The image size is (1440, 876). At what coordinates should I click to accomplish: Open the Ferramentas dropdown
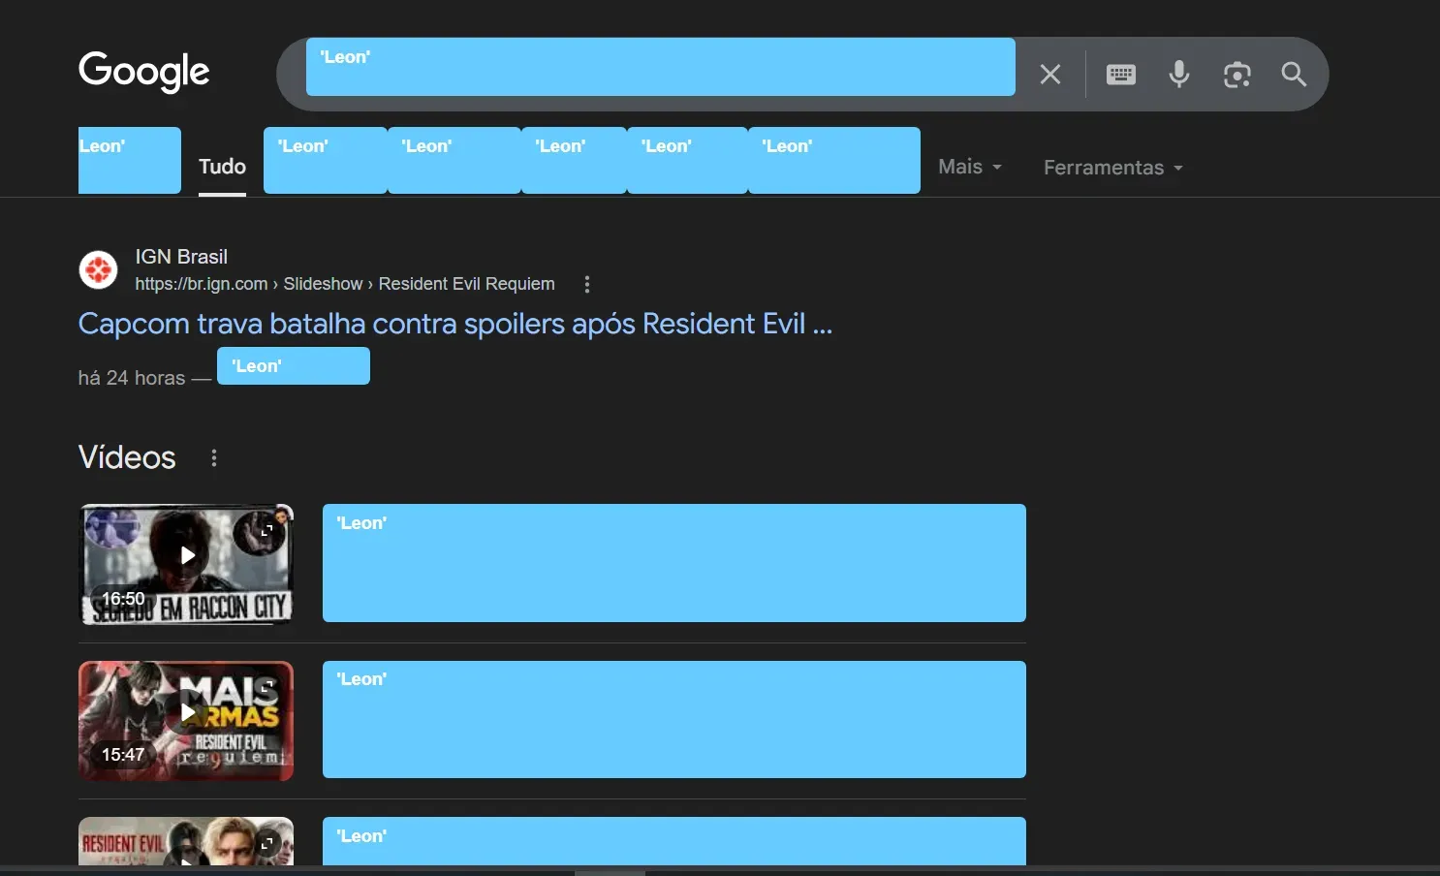[1112, 168]
